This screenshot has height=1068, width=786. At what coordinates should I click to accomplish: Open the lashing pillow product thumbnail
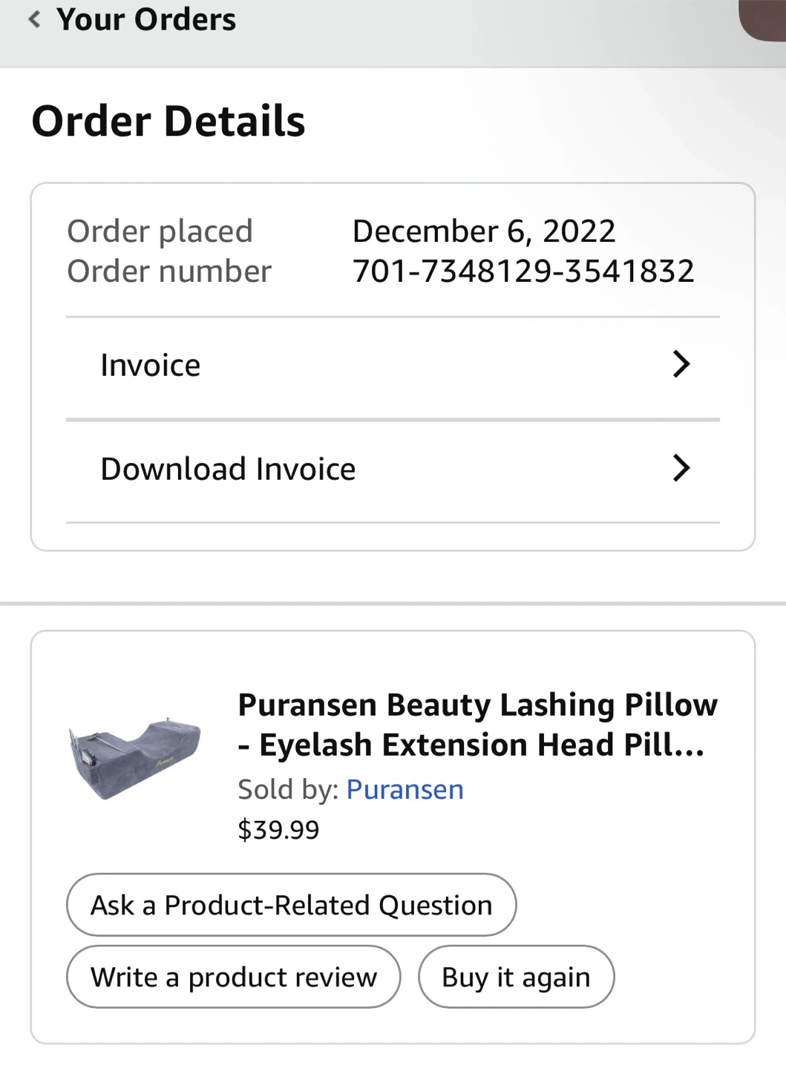134,758
